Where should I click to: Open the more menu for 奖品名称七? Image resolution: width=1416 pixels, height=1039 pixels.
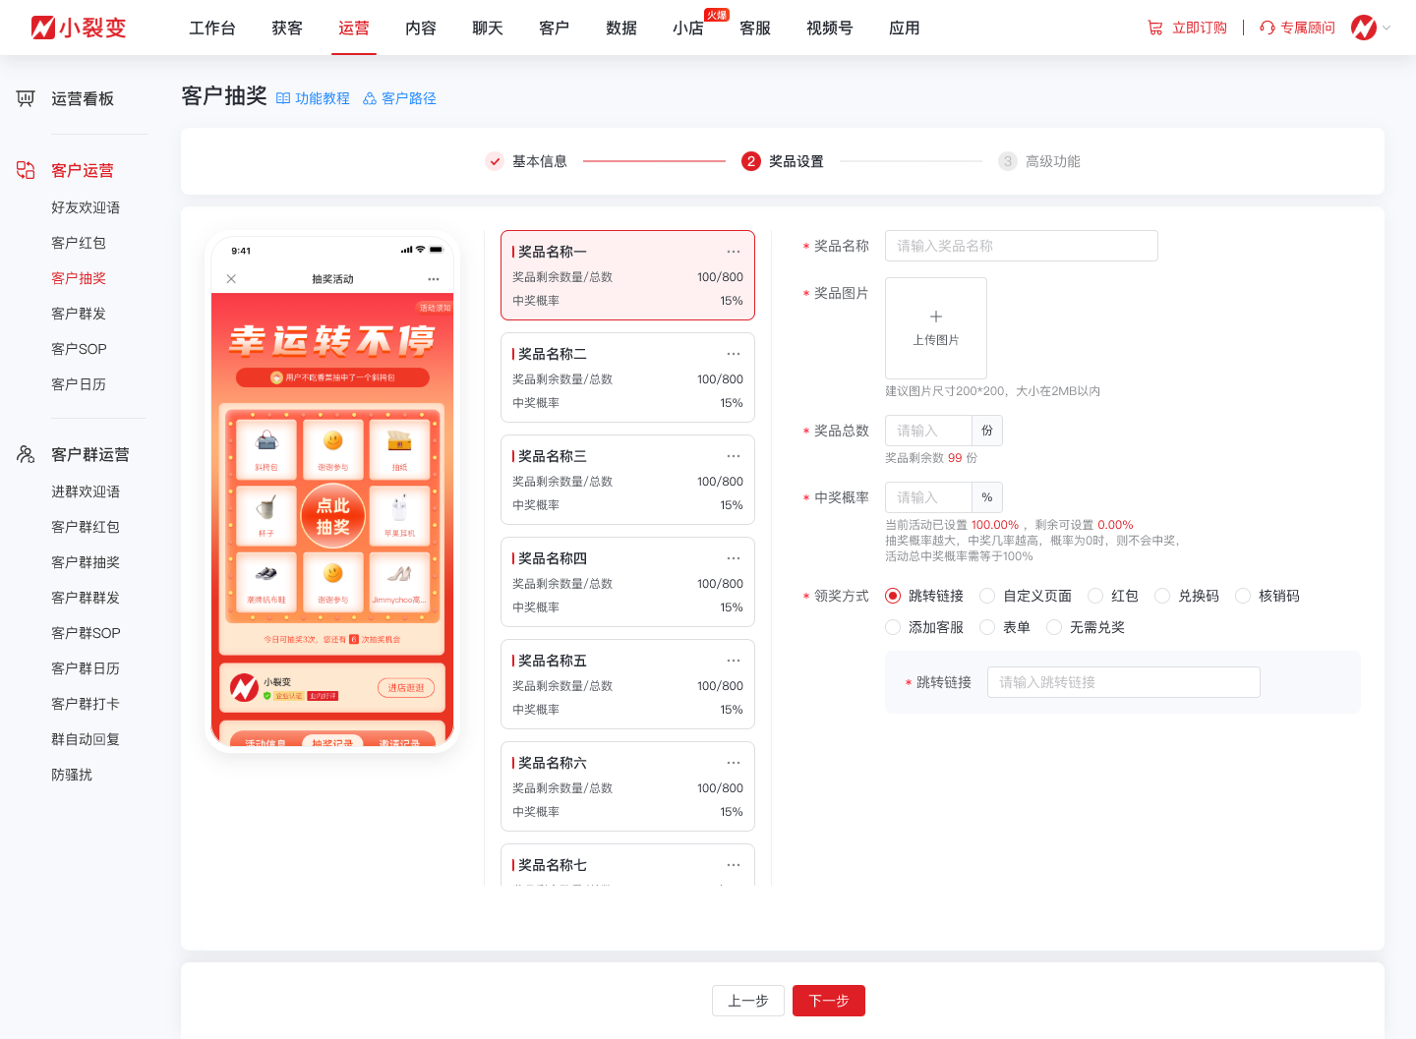coord(734,865)
